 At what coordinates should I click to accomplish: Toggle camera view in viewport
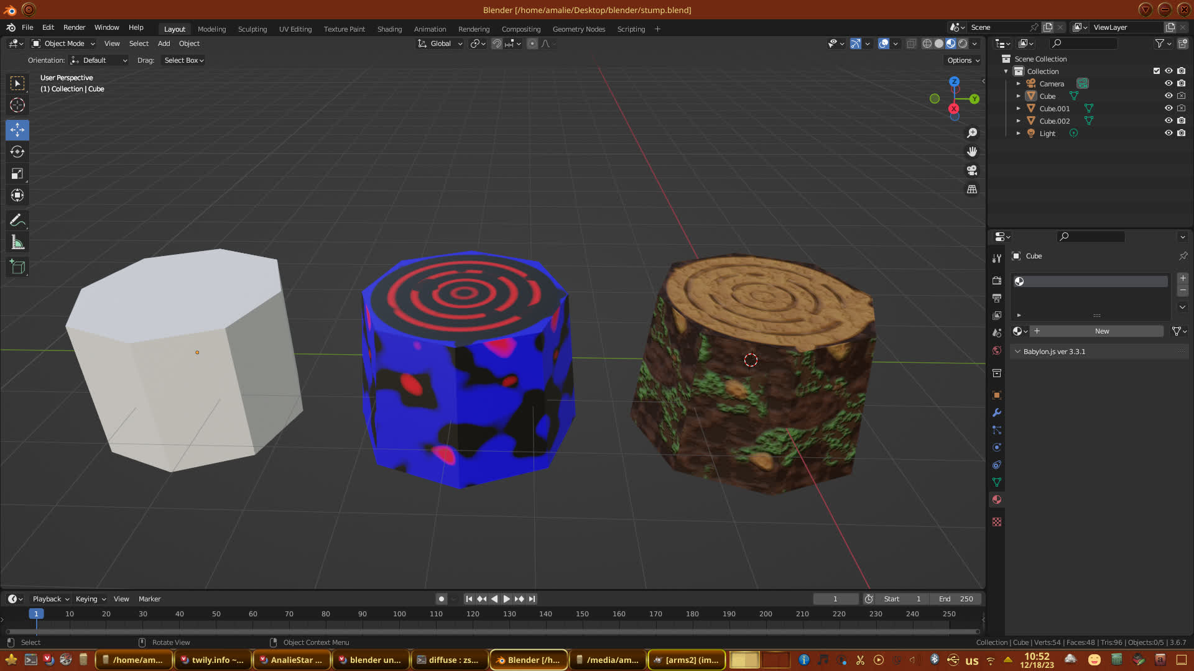click(x=972, y=170)
